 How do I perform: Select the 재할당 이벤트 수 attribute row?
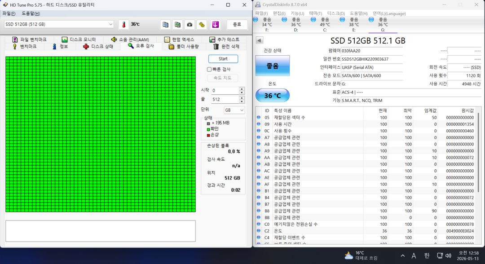point(366,238)
